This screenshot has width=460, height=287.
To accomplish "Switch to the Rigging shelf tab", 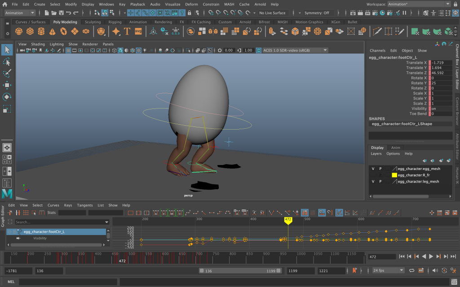I will [x=115, y=22].
